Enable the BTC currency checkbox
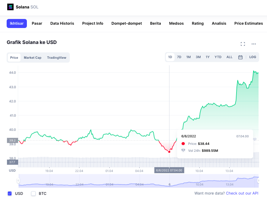 click(34, 193)
